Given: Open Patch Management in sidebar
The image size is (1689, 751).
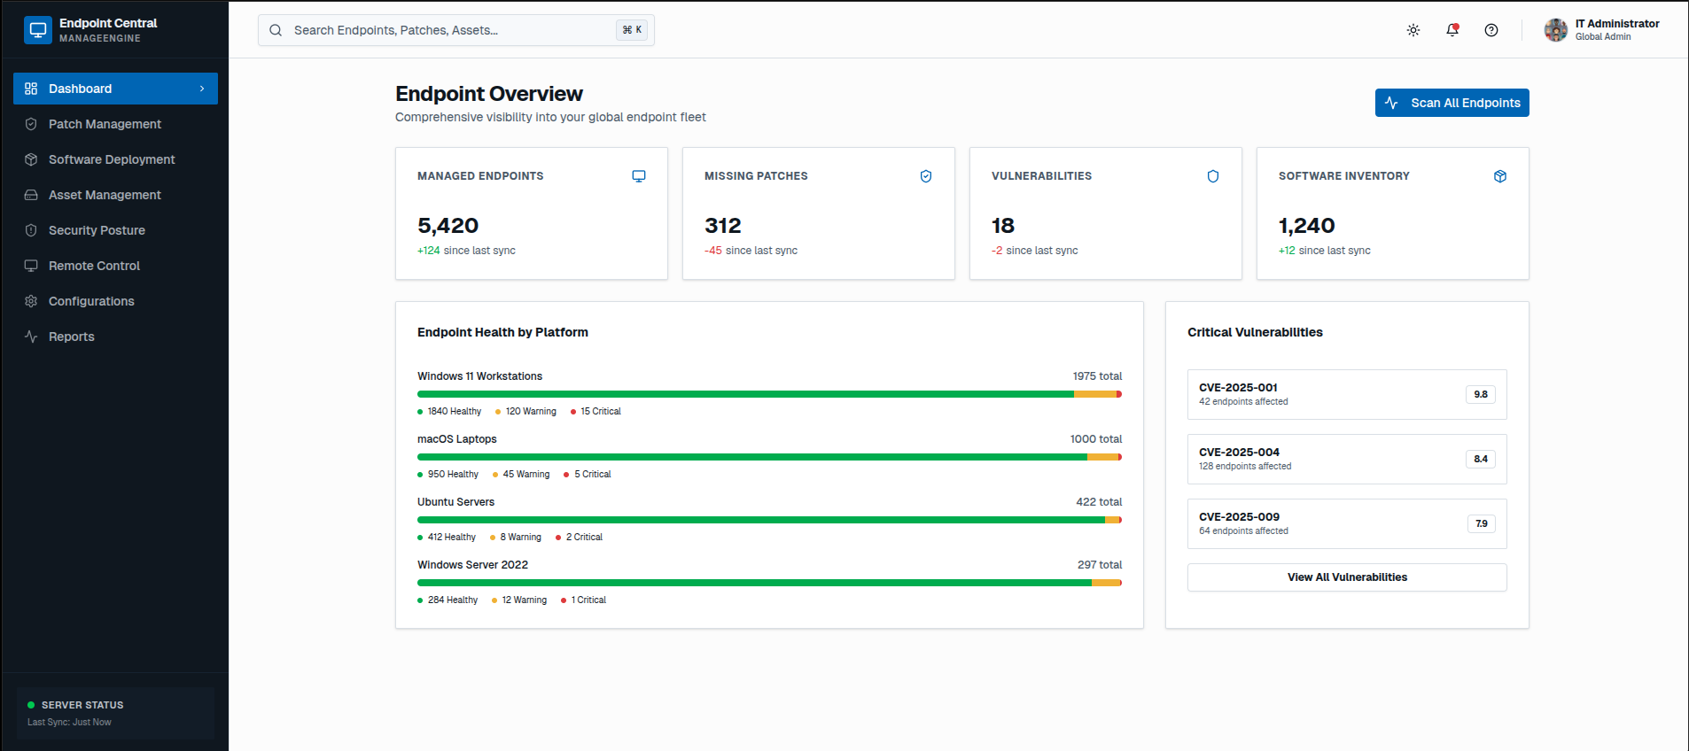Looking at the screenshot, I should click(x=105, y=124).
